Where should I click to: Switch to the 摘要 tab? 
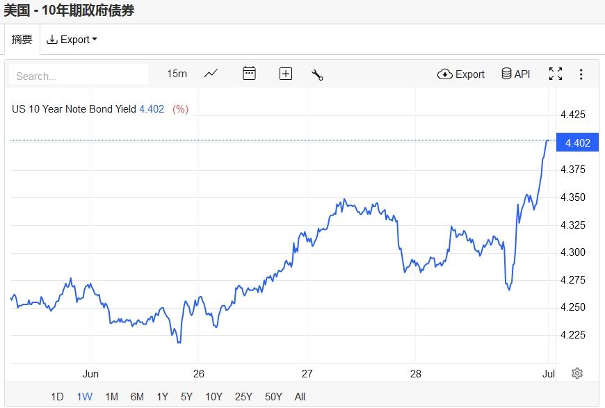pyautogui.click(x=22, y=40)
